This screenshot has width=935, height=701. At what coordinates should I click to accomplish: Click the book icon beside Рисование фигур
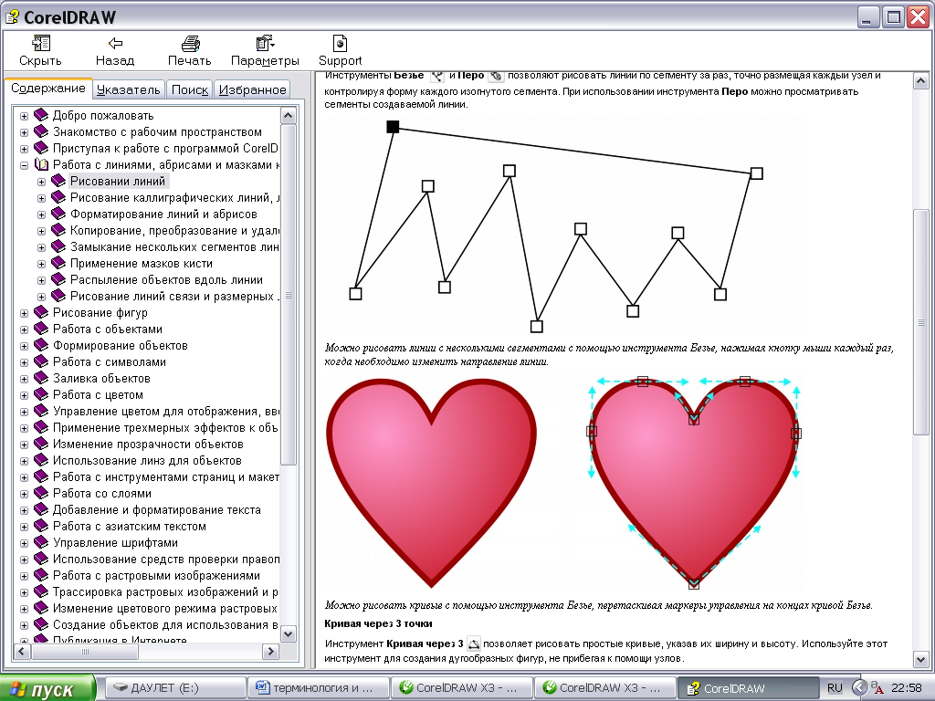coord(40,312)
